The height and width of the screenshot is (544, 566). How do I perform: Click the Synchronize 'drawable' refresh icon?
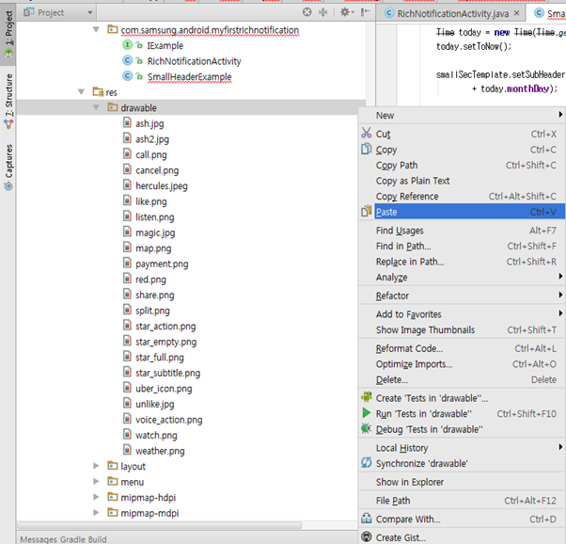(x=367, y=463)
